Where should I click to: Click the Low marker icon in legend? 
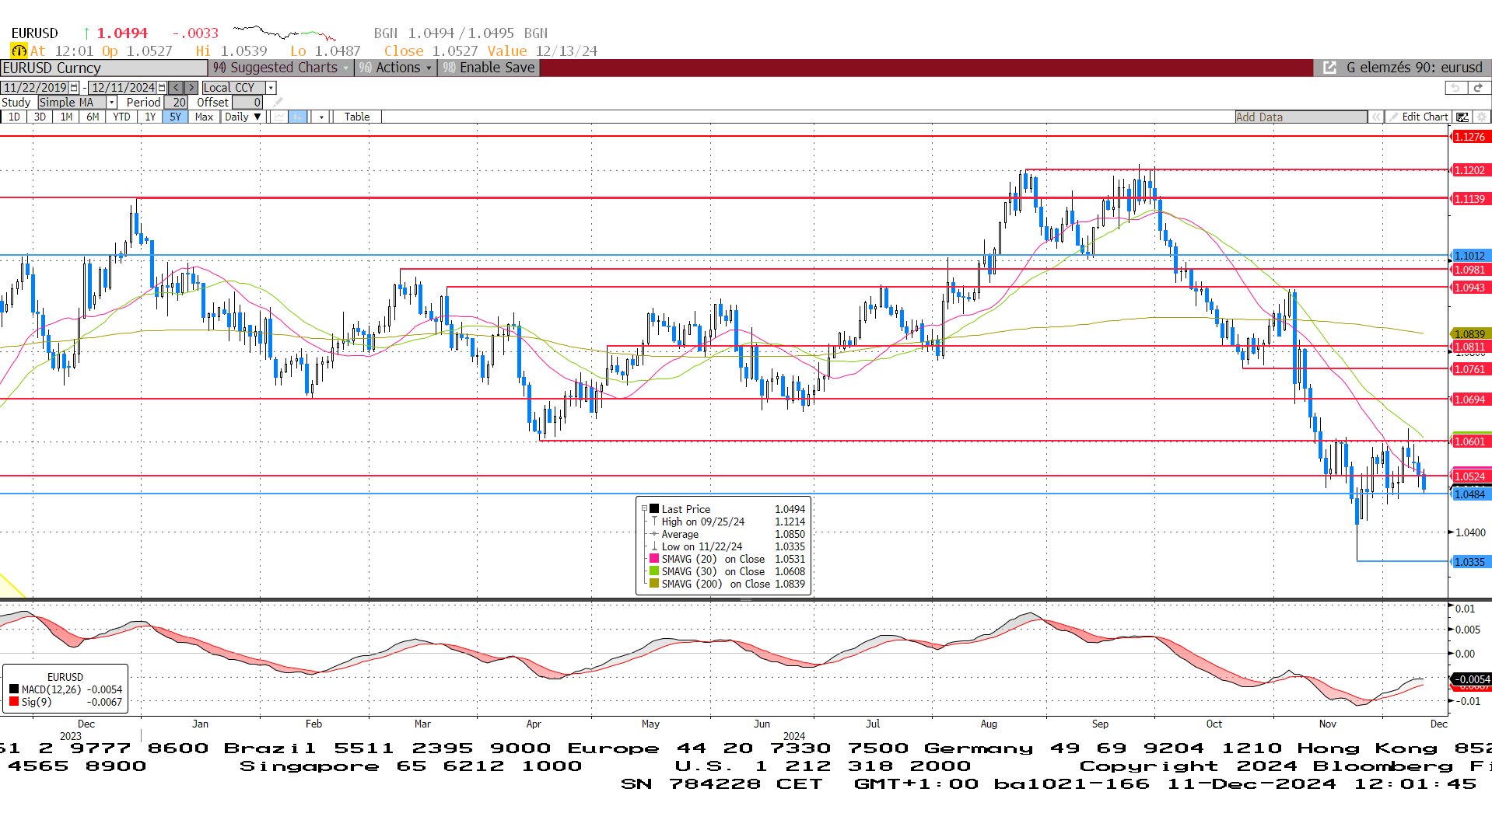(654, 546)
